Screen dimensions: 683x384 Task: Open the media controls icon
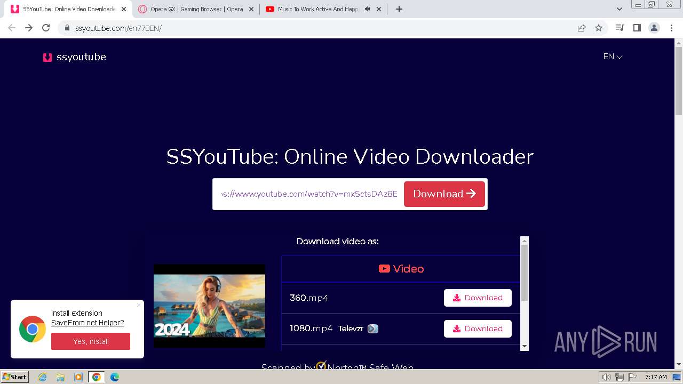point(620,28)
